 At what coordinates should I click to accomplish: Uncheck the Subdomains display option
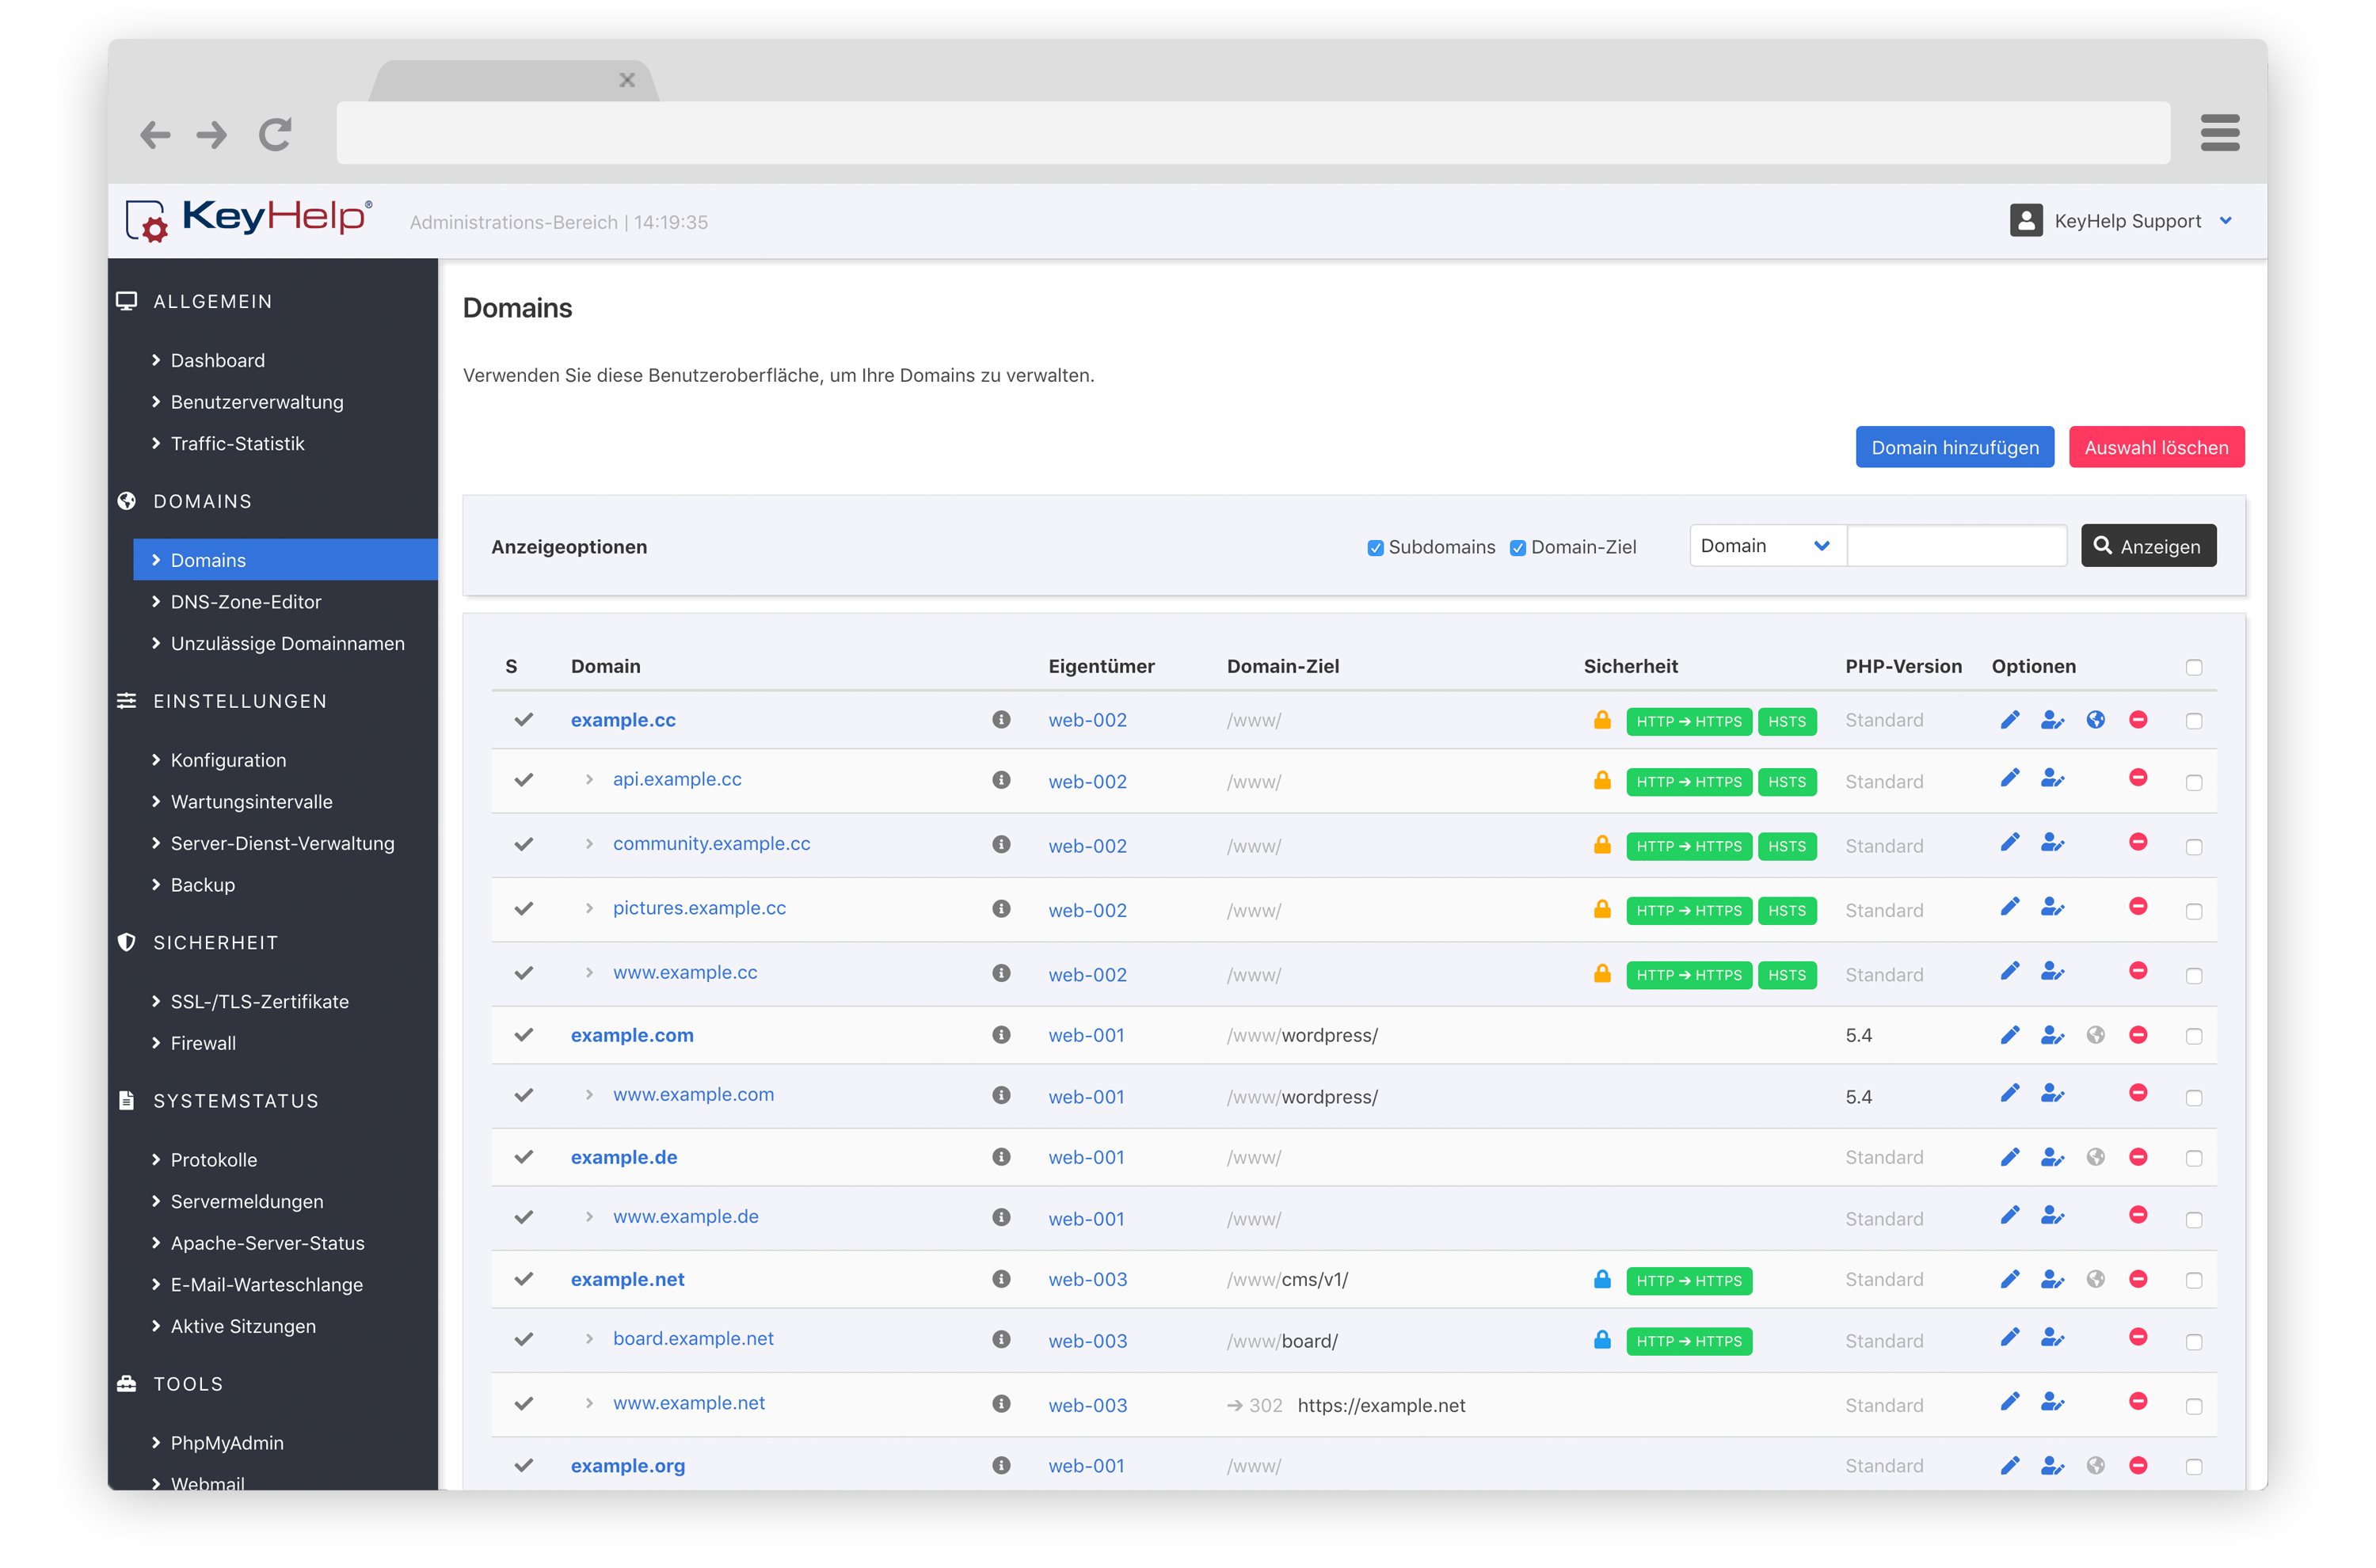[1375, 548]
